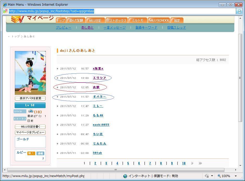Click the privacy shield icon in status bar
The image size is (245, 181).
[x=207, y=176]
